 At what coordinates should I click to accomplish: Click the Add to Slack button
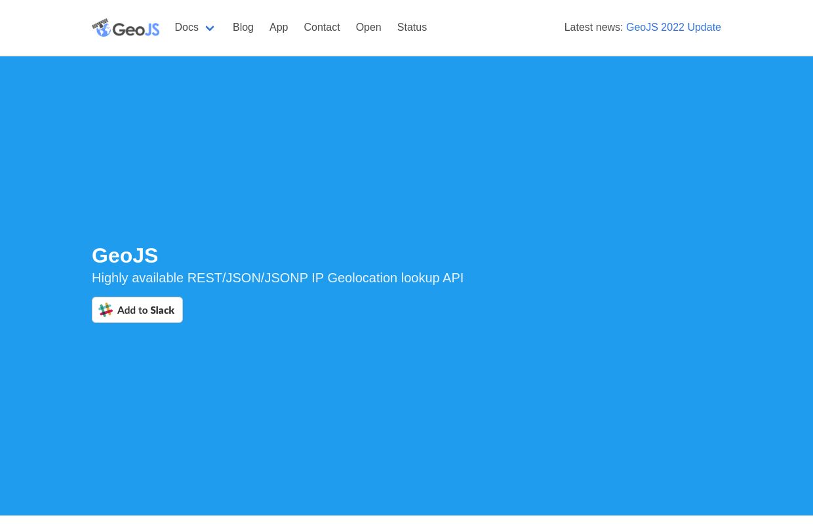[x=137, y=310]
